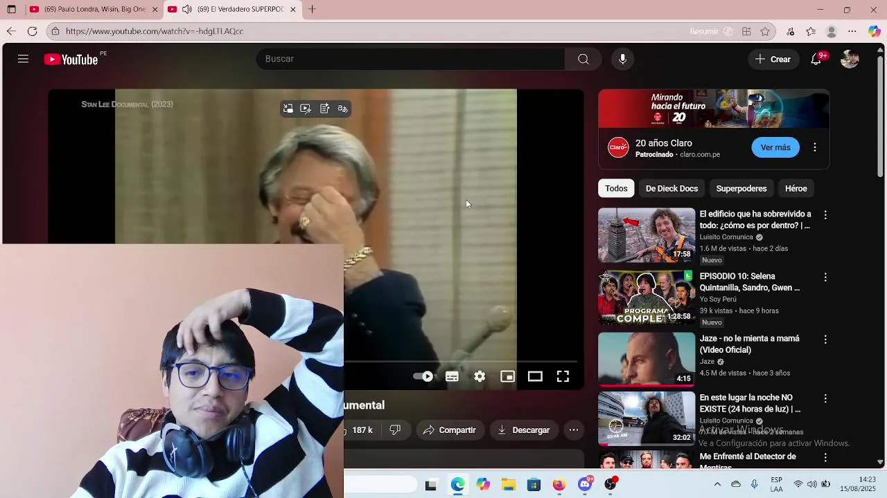Show hidden system tray icons
The image size is (887, 498).
(x=717, y=484)
